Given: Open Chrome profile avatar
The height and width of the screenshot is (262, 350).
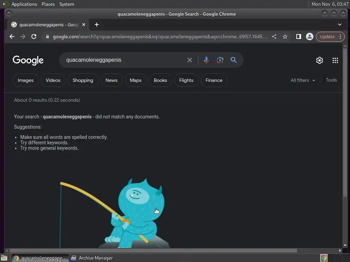Looking at the screenshot, I should coord(310,37).
